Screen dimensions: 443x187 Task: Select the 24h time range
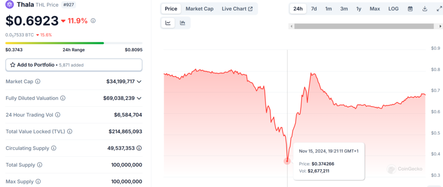tap(298, 9)
